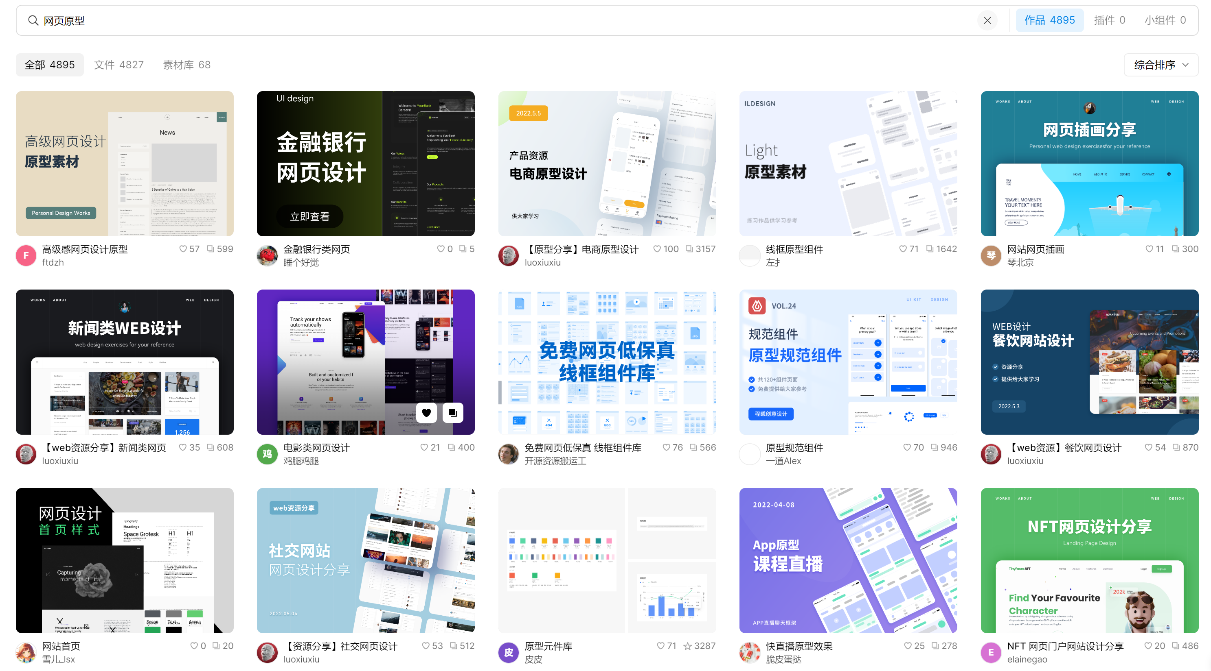Like 原型规范组件 via heart icon
Screen dimensions: 1211x671
(907, 447)
